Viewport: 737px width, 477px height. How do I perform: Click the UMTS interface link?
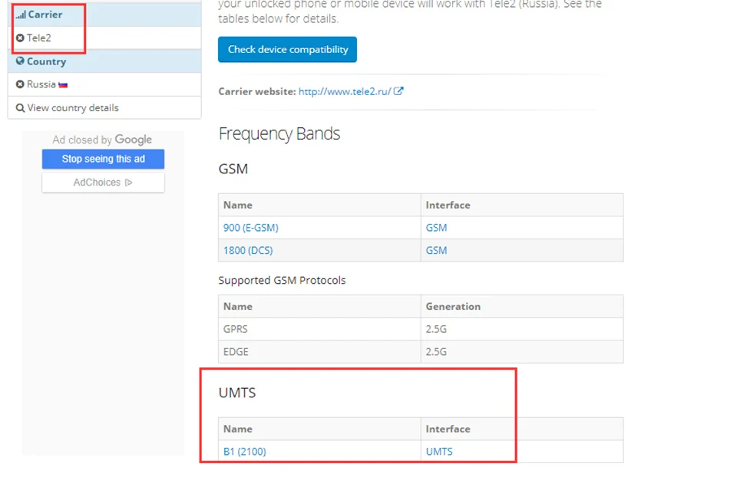(x=439, y=452)
